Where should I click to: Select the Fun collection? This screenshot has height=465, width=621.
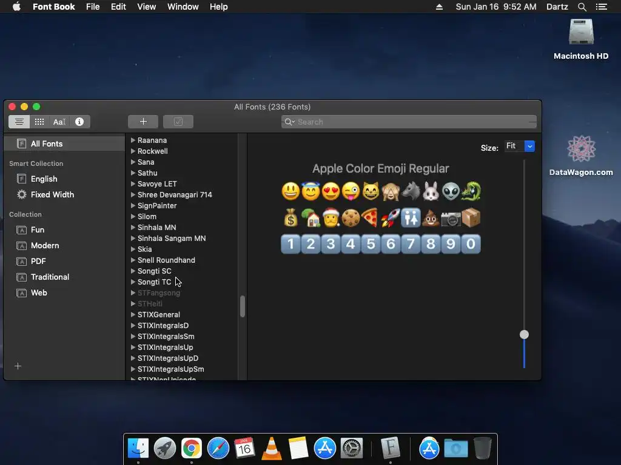(x=38, y=229)
